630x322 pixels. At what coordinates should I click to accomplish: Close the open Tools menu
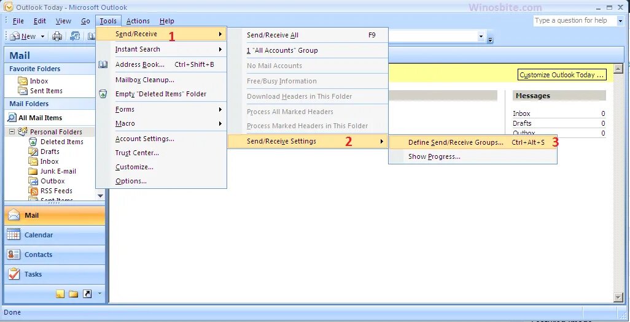tap(108, 21)
